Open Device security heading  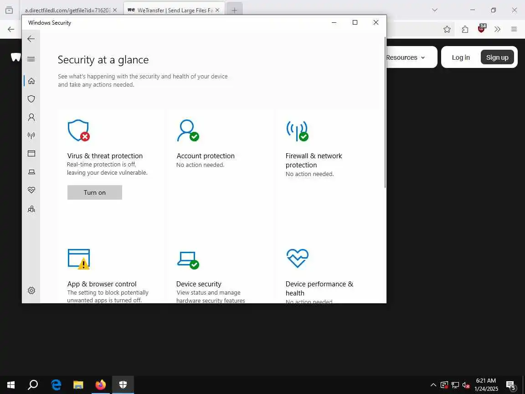click(x=199, y=284)
